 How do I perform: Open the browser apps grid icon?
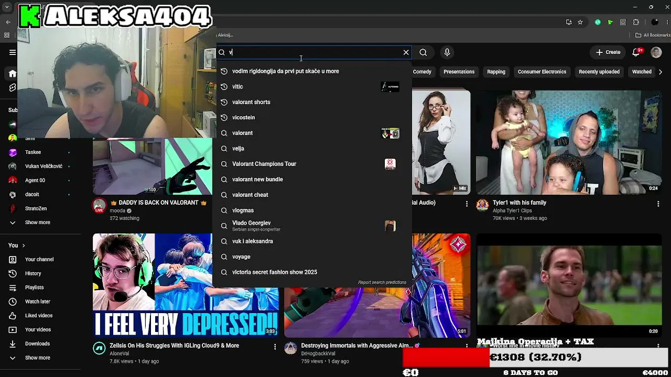point(7,35)
